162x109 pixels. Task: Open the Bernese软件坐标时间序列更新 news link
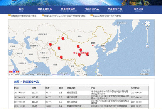coord(107,16)
